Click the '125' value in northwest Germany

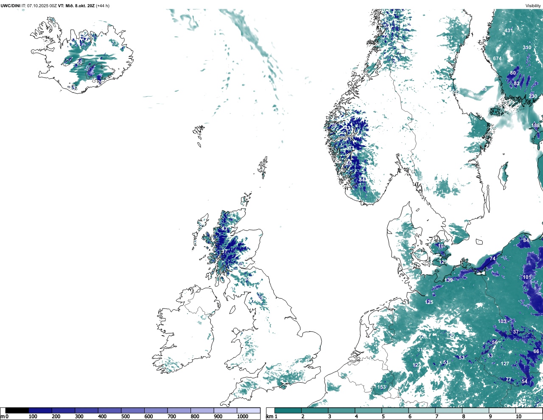[429, 302]
